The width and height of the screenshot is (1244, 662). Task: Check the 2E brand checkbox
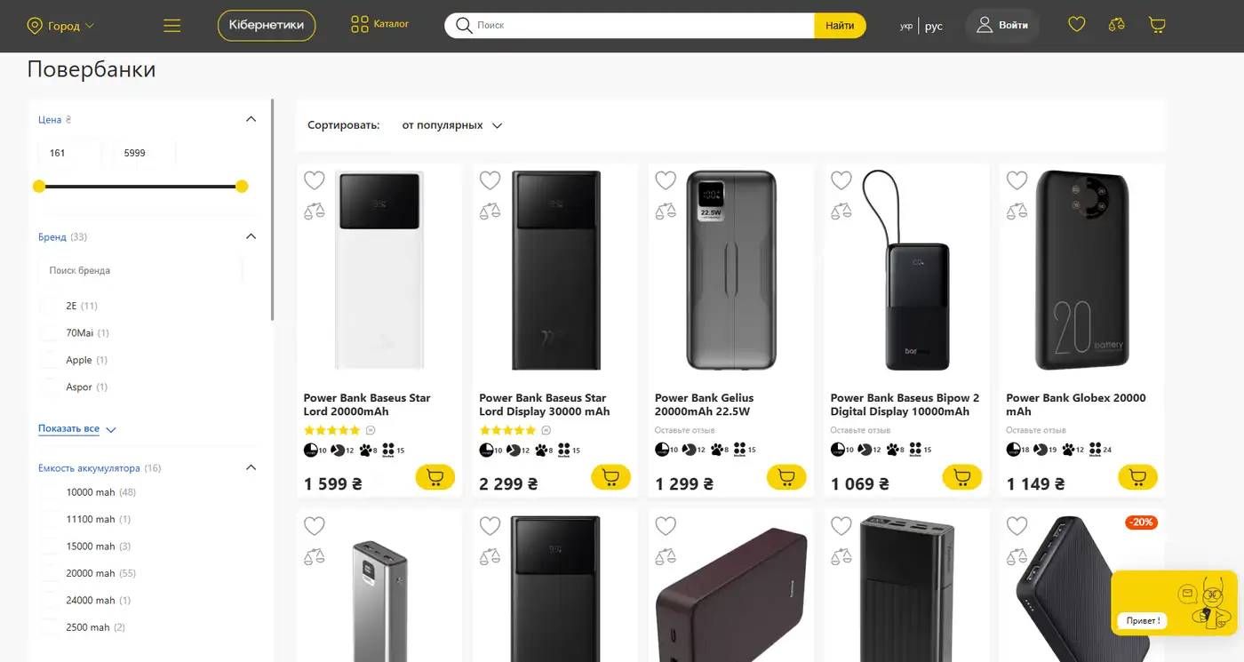50,306
